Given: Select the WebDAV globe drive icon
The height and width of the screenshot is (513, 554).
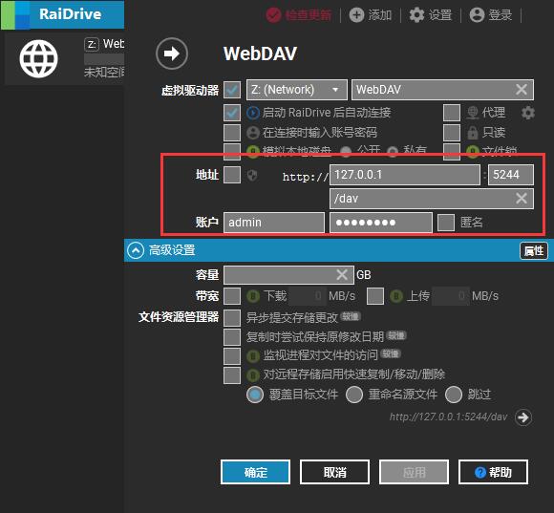Looking at the screenshot, I should click(38, 58).
